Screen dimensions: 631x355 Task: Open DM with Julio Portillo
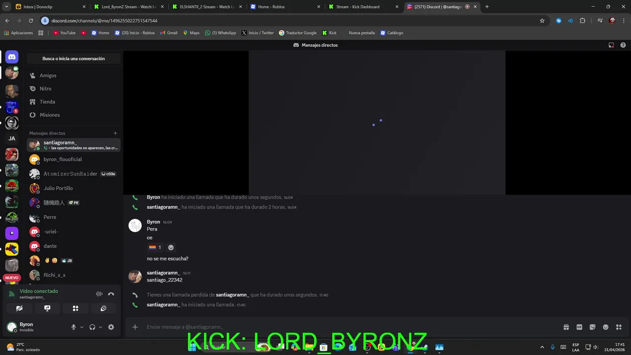pos(73,188)
